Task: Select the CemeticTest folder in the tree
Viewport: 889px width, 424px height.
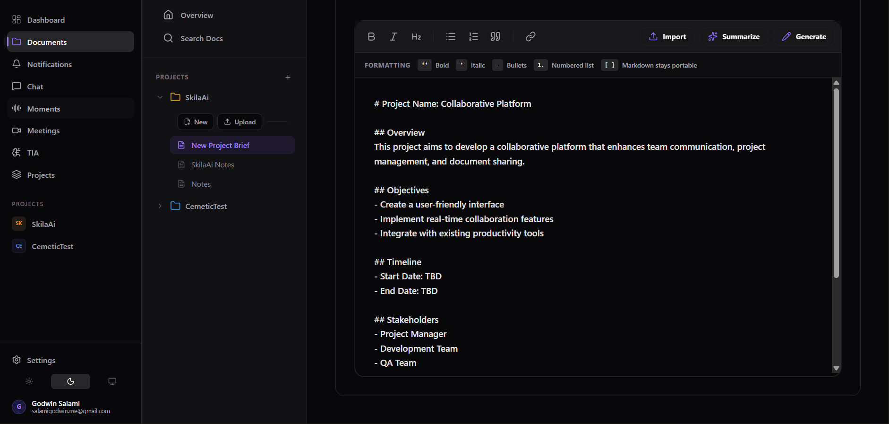Action: pos(198,206)
